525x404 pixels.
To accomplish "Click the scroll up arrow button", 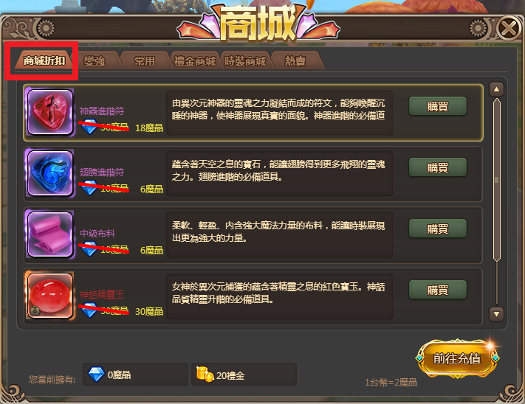I will pos(496,89).
